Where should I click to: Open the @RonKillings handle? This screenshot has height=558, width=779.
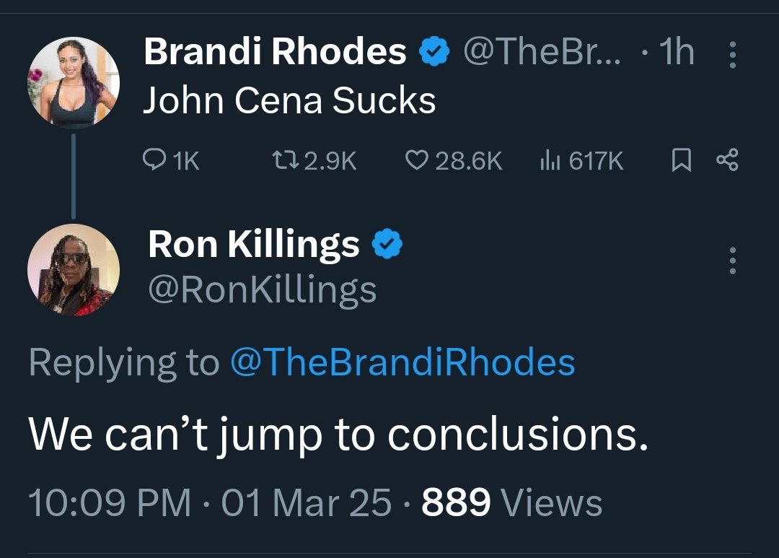pyautogui.click(x=262, y=290)
